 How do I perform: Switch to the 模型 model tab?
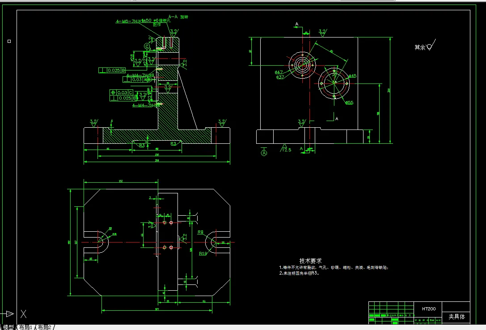[x=8, y=327]
